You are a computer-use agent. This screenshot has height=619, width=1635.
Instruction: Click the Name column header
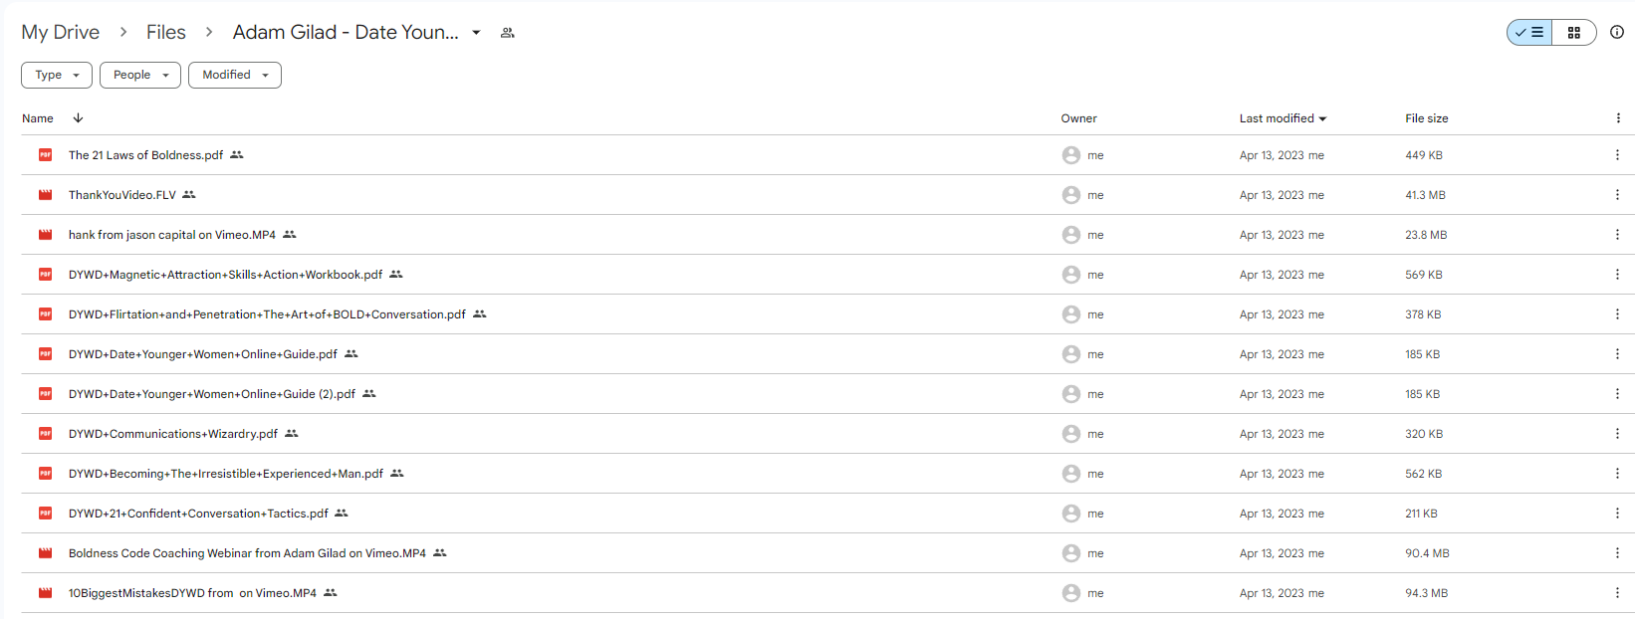38,118
